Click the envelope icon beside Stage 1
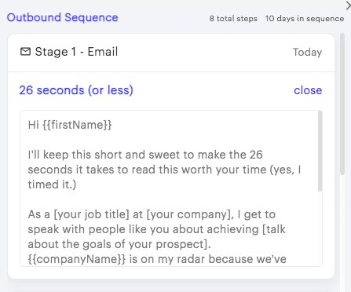Viewport: 351px width, 292px height. (25, 52)
